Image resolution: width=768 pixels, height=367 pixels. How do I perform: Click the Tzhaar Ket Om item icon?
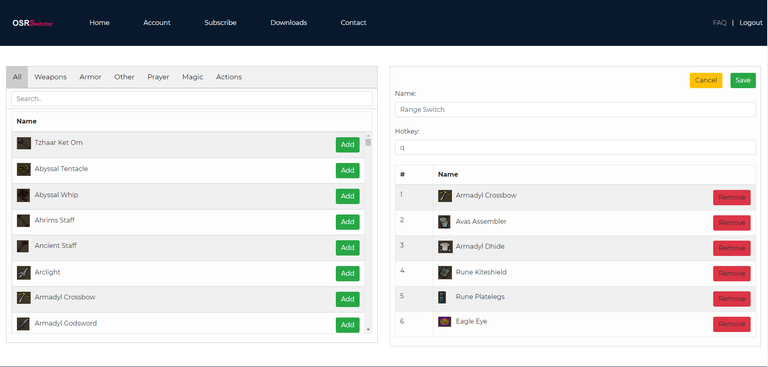coord(24,143)
